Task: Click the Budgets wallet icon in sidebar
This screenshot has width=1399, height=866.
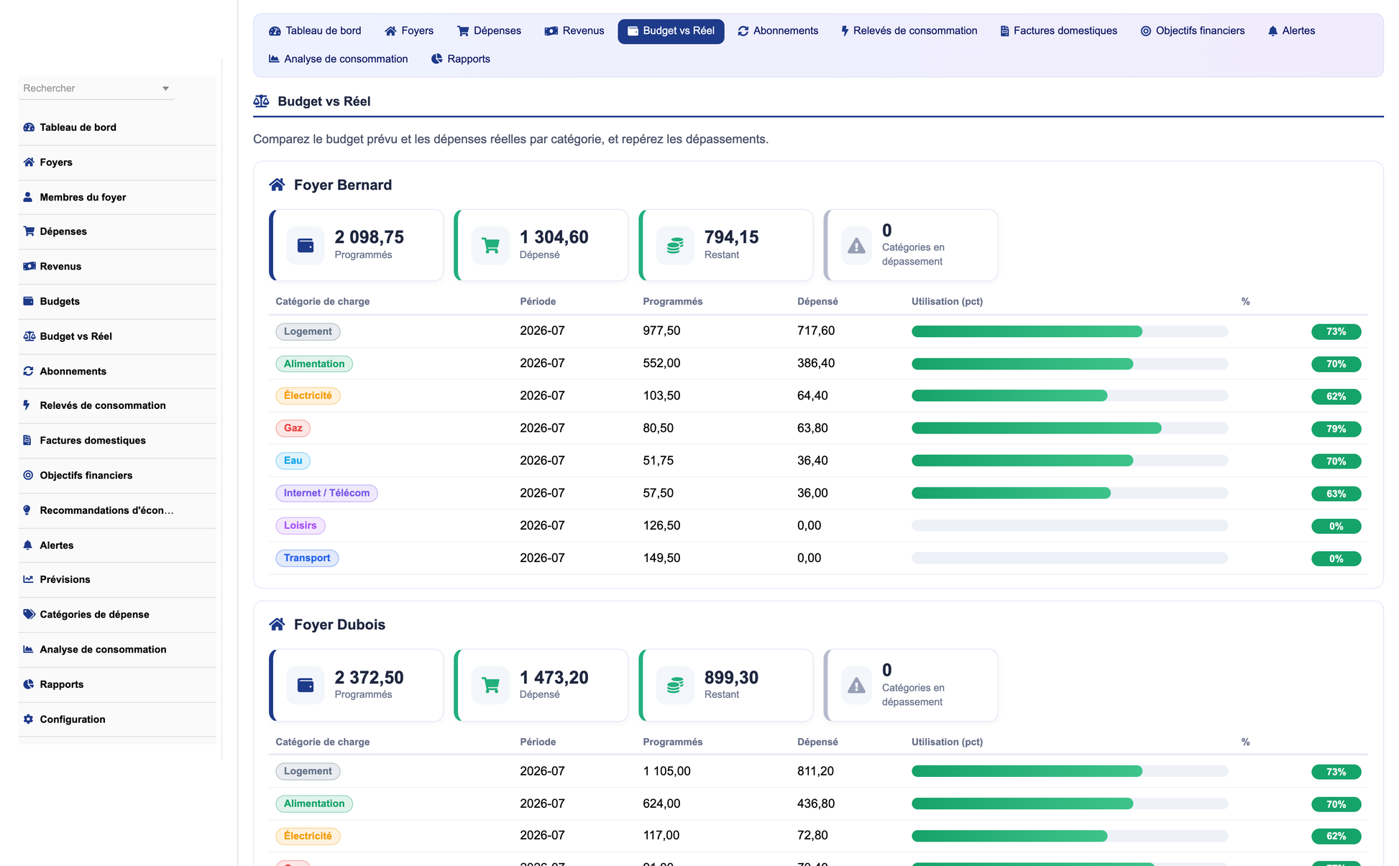Action: [29, 301]
